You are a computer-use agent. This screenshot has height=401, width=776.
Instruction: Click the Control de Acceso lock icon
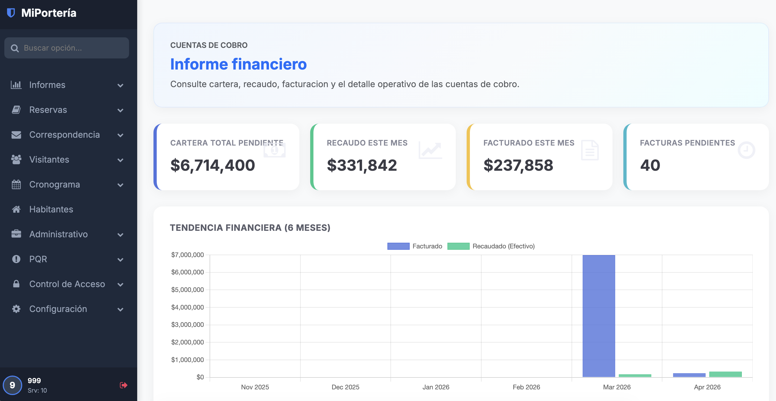tap(16, 284)
